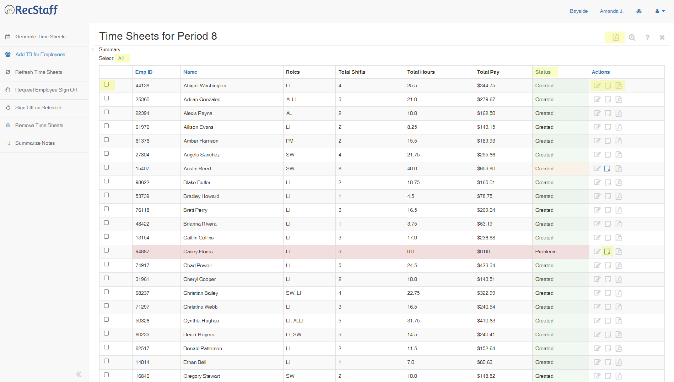Edit Christina Webb's time sheet

point(597,307)
